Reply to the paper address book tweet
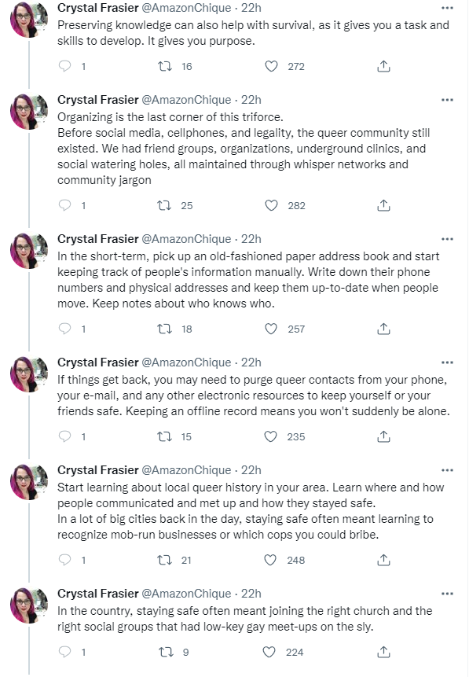This screenshot has width=469, height=677. point(64,329)
